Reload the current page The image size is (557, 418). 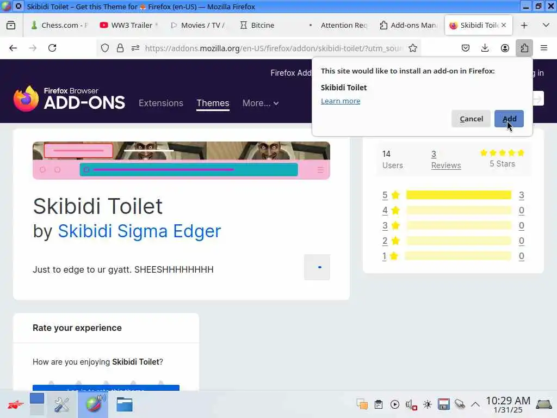point(52,48)
